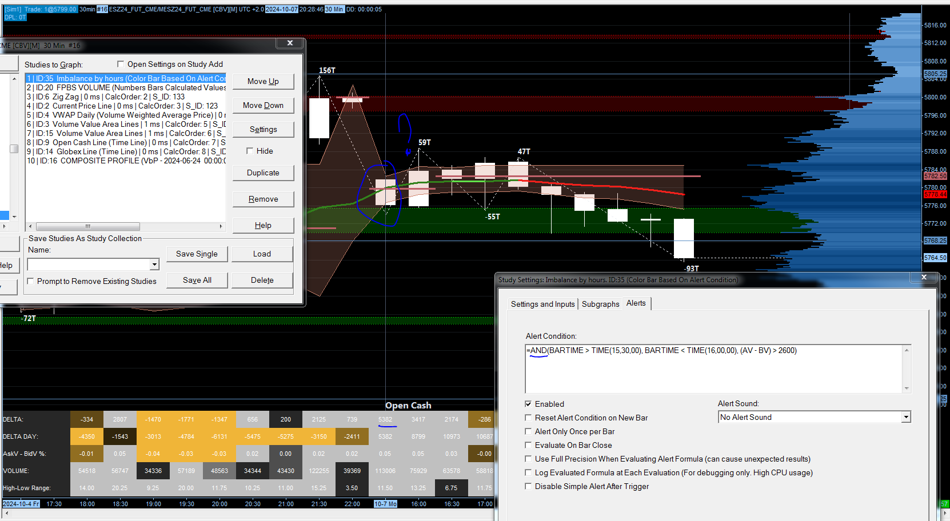The height and width of the screenshot is (521, 950).
Task: Toggle the Hide study checkbox
Action: point(250,151)
